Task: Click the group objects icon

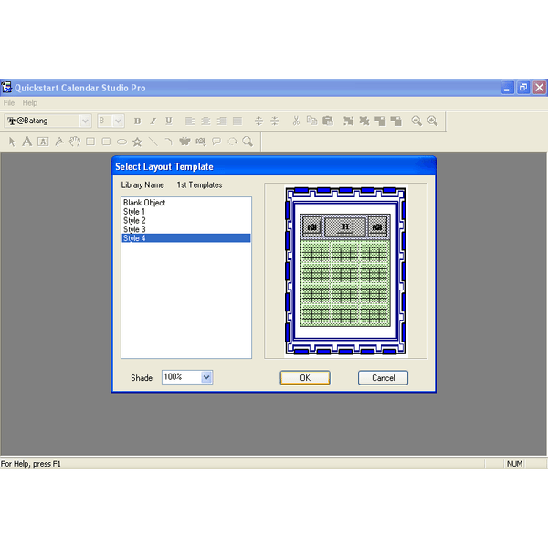Action: (349, 121)
